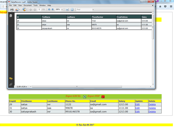Open the Help menu
The height and width of the screenshot is (129, 174).
click(x=49, y=5)
